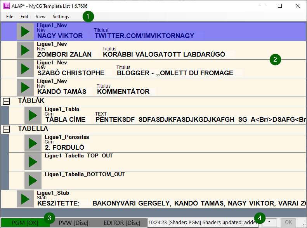Open the View menu
The width and height of the screenshot is (307, 228).
(40, 17)
